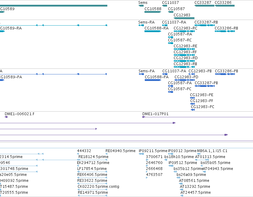This screenshot has height=197, width=253.
Task: Select the CG10588-PA protein feature
Action: [x=157, y=77]
